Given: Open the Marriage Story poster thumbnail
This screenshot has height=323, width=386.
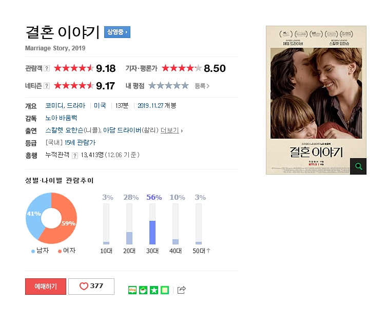Looking at the screenshot, I should tap(316, 100).
